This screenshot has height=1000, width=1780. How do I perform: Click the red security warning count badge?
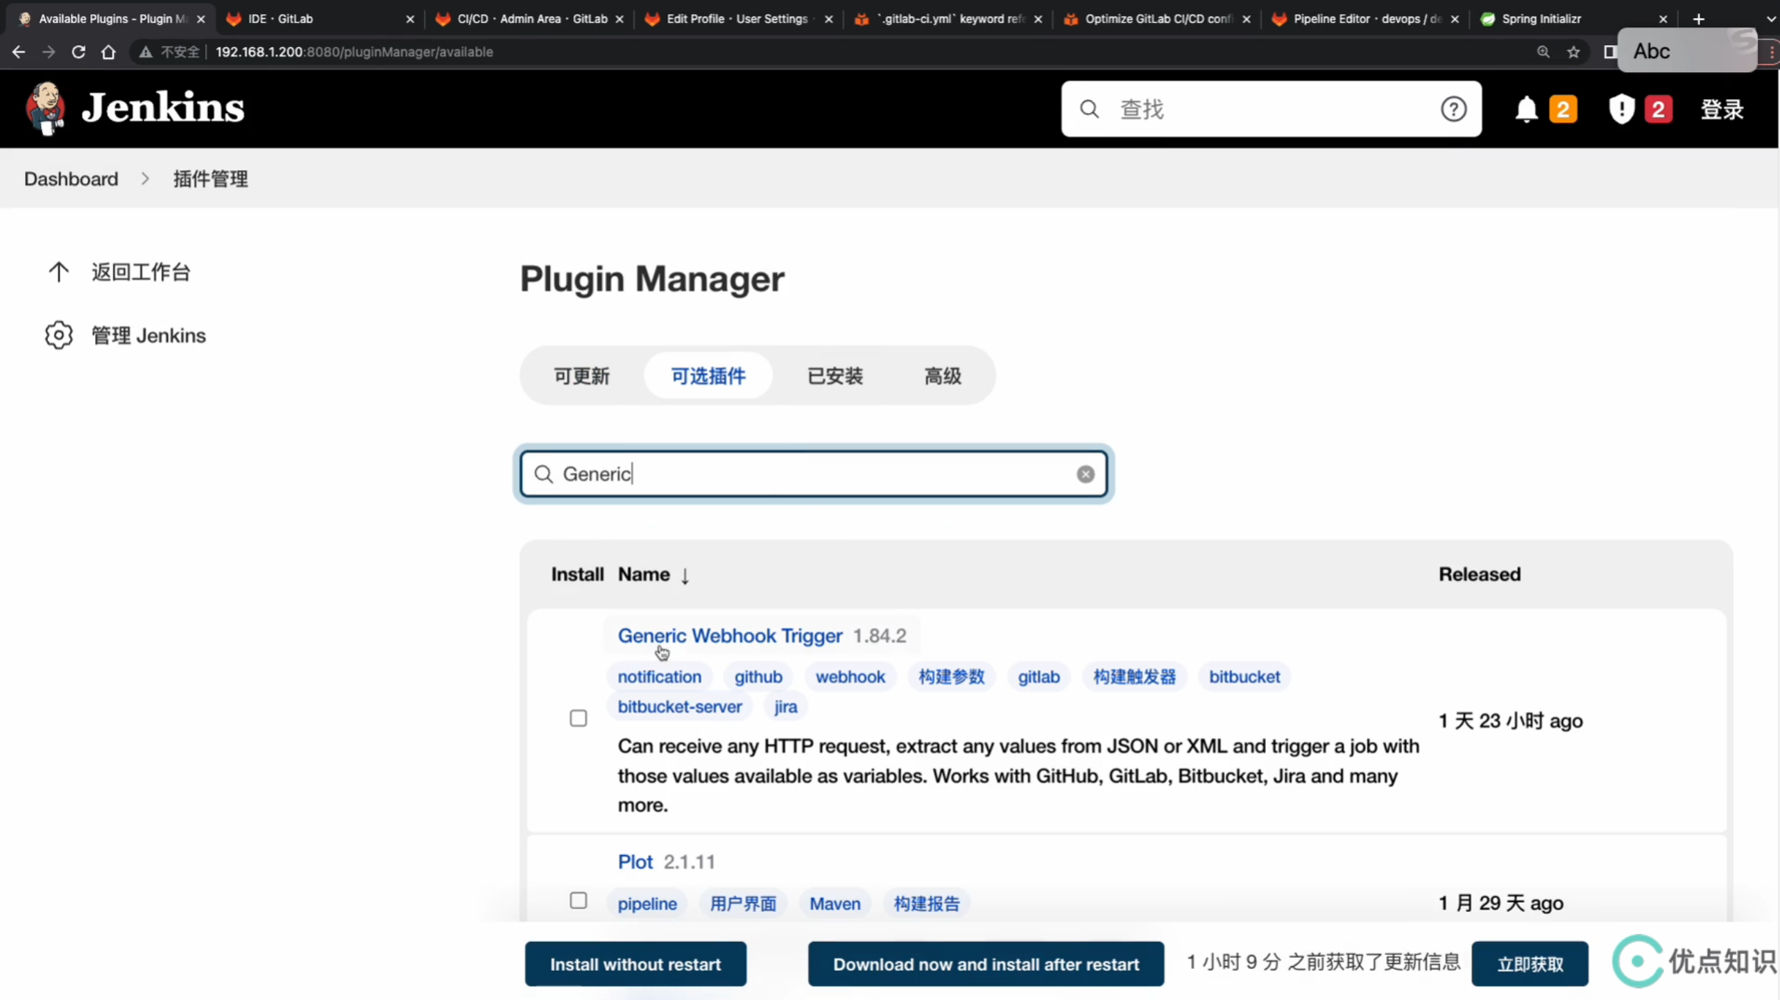coord(1658,109)
